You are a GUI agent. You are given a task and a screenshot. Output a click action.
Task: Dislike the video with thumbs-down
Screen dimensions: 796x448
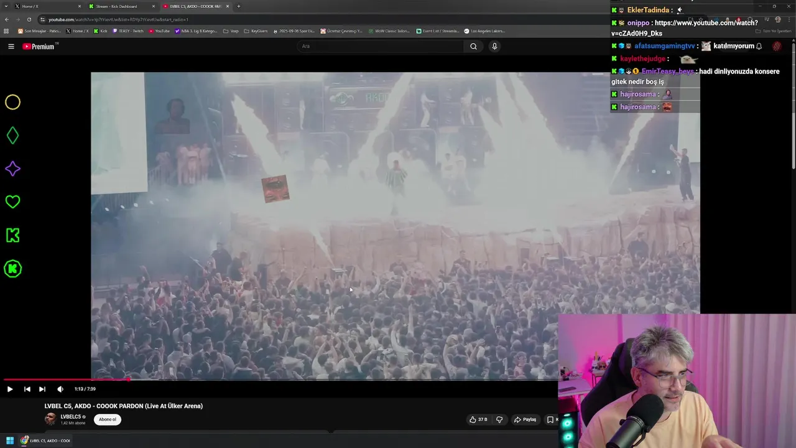point(499,419)
